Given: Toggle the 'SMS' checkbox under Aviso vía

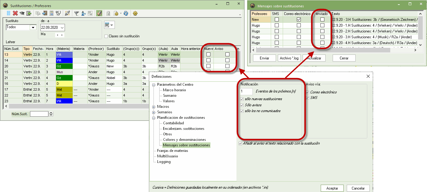Looking at the screenshot, I should point(308,98).
